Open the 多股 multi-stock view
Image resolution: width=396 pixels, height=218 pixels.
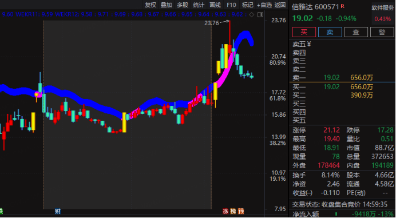[183, 5]
